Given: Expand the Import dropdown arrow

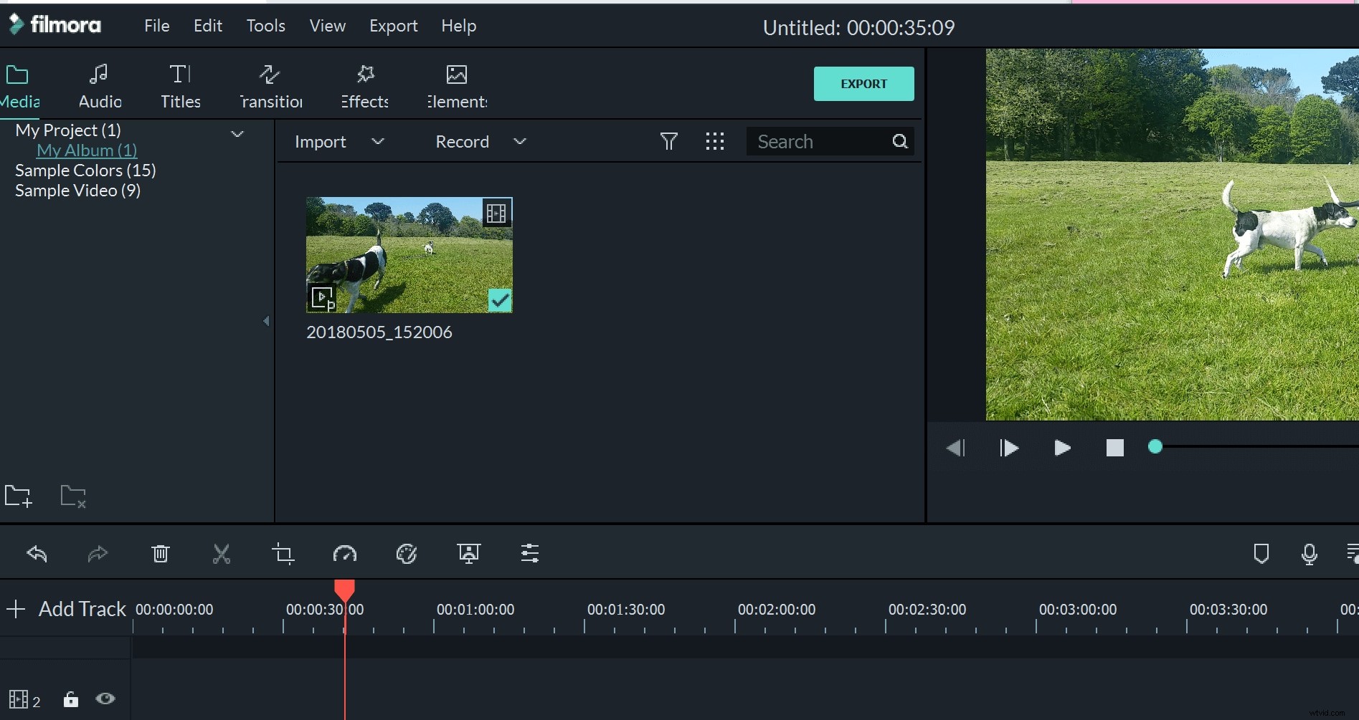Looking at the screenshot, I should tap(378, 141).
